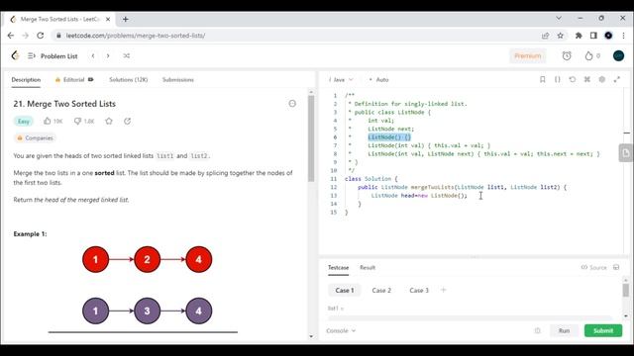
Task: Select Case 2 test case
Action: (381, 290)
